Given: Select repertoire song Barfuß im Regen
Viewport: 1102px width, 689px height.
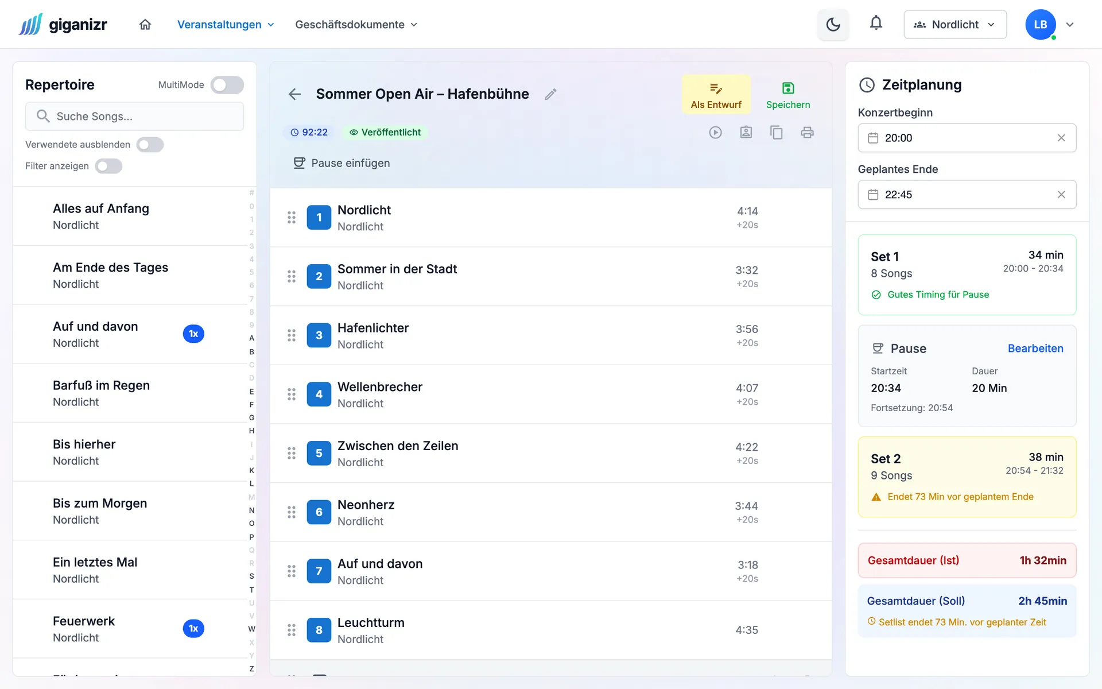Looking at the screenshot, I should tap(130, 393).
